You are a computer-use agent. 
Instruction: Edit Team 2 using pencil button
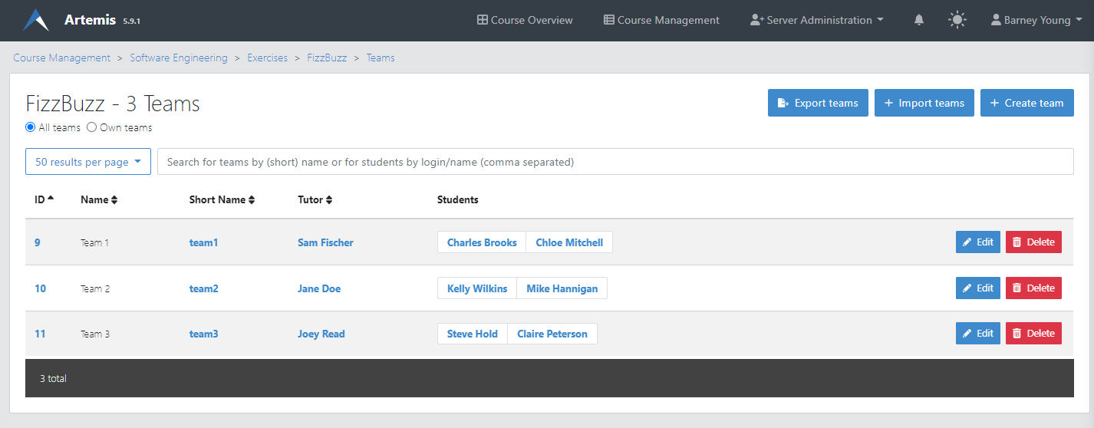click(x=977, y=288)
